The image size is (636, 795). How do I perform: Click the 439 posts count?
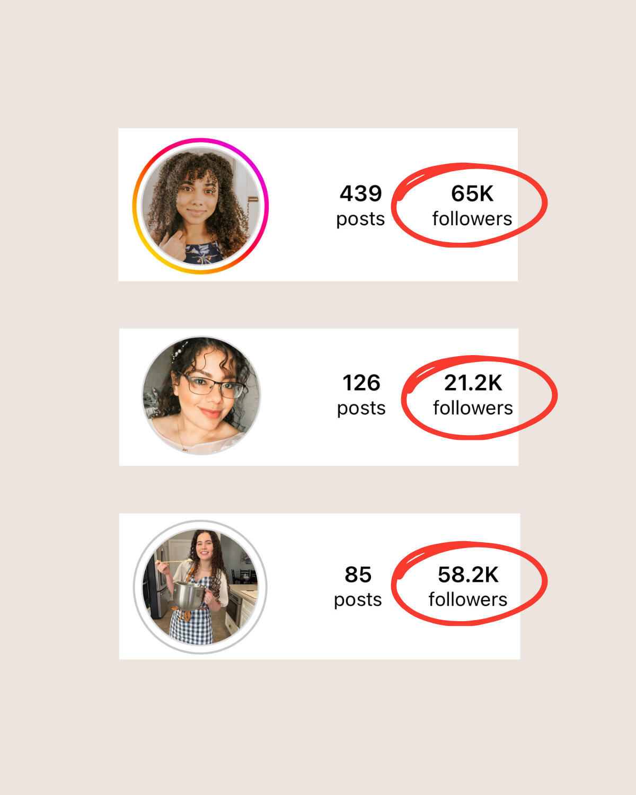[360, 194]
